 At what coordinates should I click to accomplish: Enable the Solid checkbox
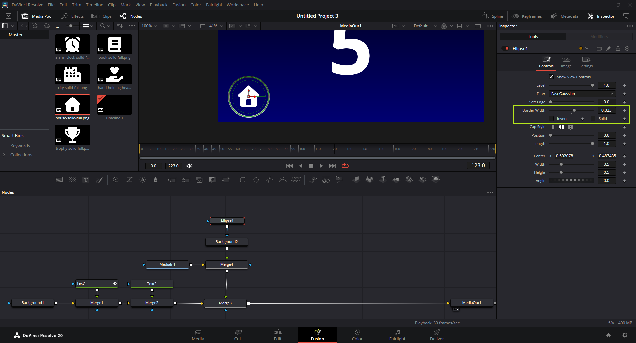[x=593, y=119]
